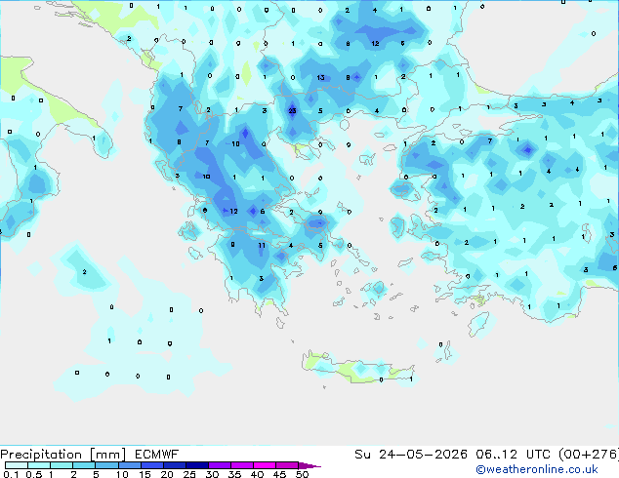Select the 1–2 mm legend color swatch
Viewport: 619px width, 478px height.
point(62,465)
